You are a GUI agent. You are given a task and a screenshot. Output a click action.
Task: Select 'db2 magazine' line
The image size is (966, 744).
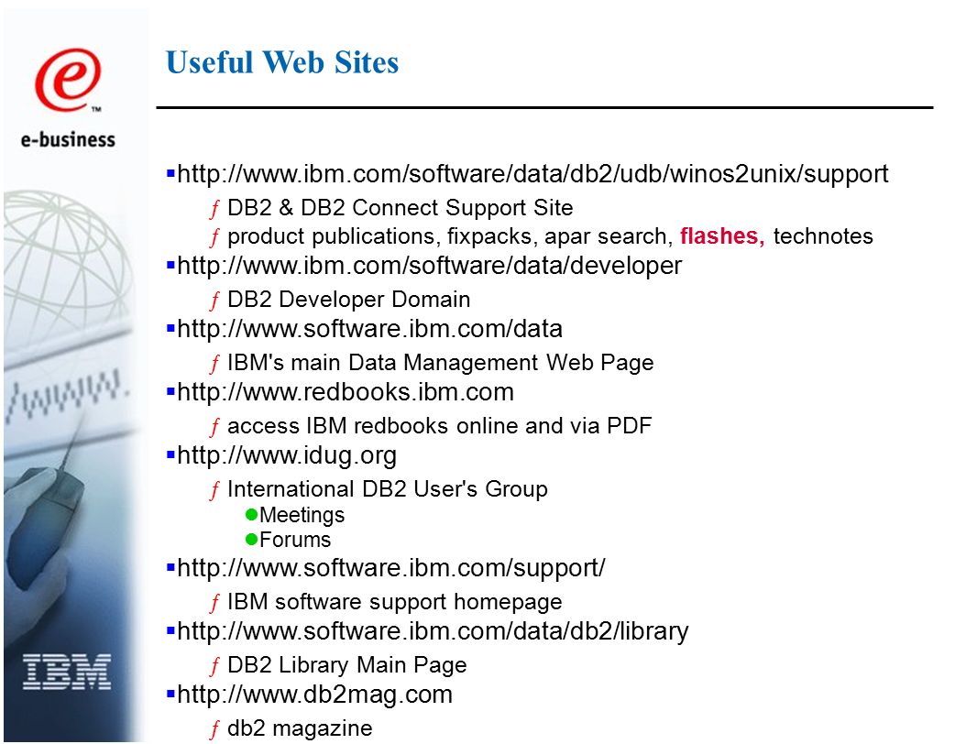point(300,728)
